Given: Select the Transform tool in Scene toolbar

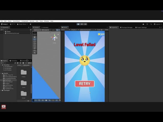Looking at the screenshot, I should tap(35, 48).
